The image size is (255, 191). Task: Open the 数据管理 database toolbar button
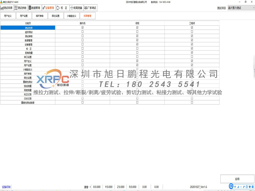(x=35, y=8)
